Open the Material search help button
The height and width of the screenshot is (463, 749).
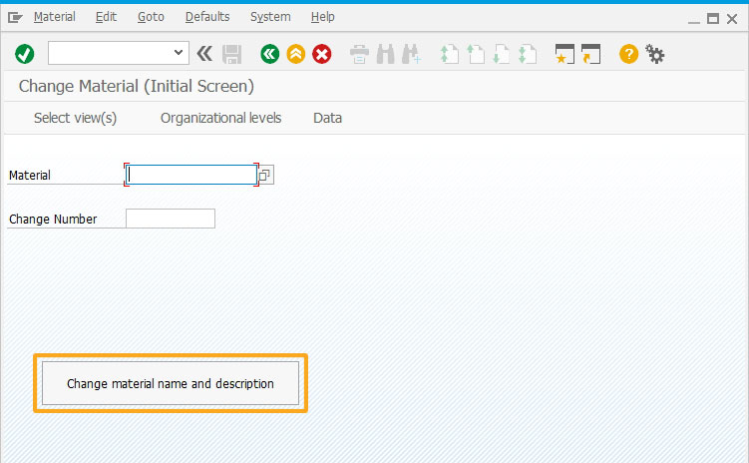click(x=265, y=175)
